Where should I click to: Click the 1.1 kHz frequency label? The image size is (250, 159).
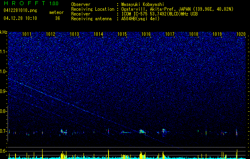pyautogui.click(x=3, y=52)
